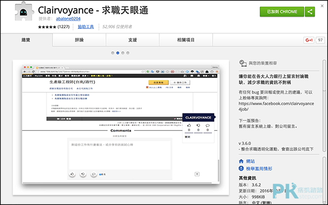Switch to the 評論 tab
328x205 pixels.
[79, 40]
